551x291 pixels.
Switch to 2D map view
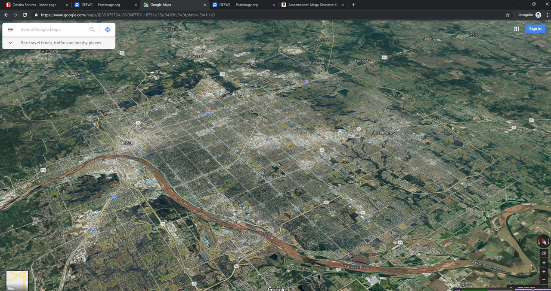(x=544, y=253)
